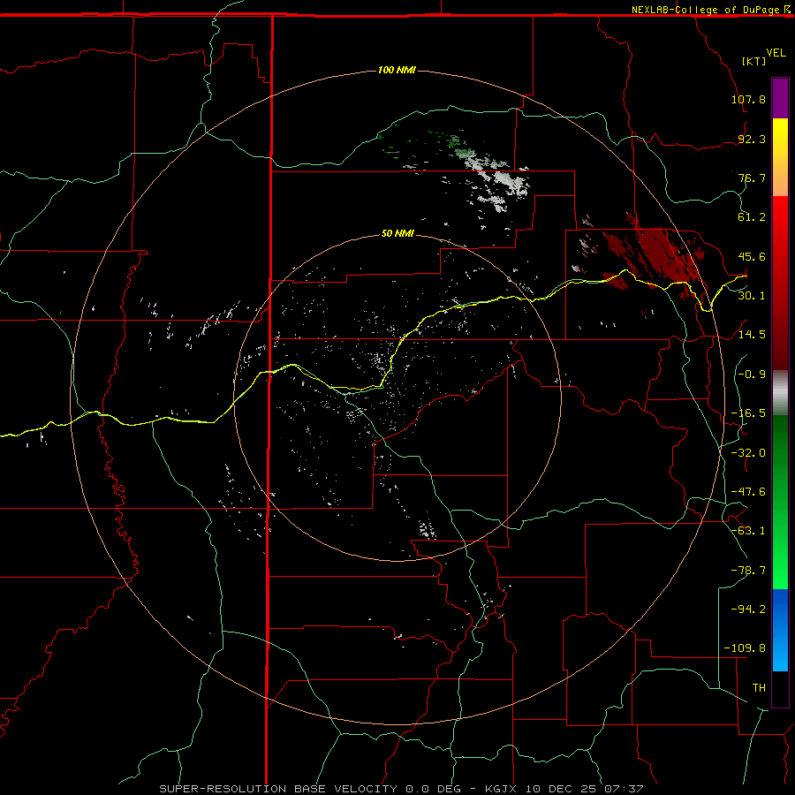Click the gray near-zero segment of the color bar
This screenshot has width=795, height=795.
point(780,392)
